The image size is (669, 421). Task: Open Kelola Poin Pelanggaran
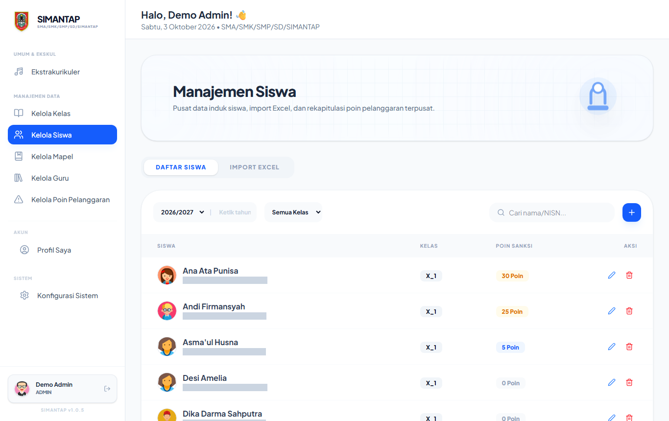click(62, 200)
